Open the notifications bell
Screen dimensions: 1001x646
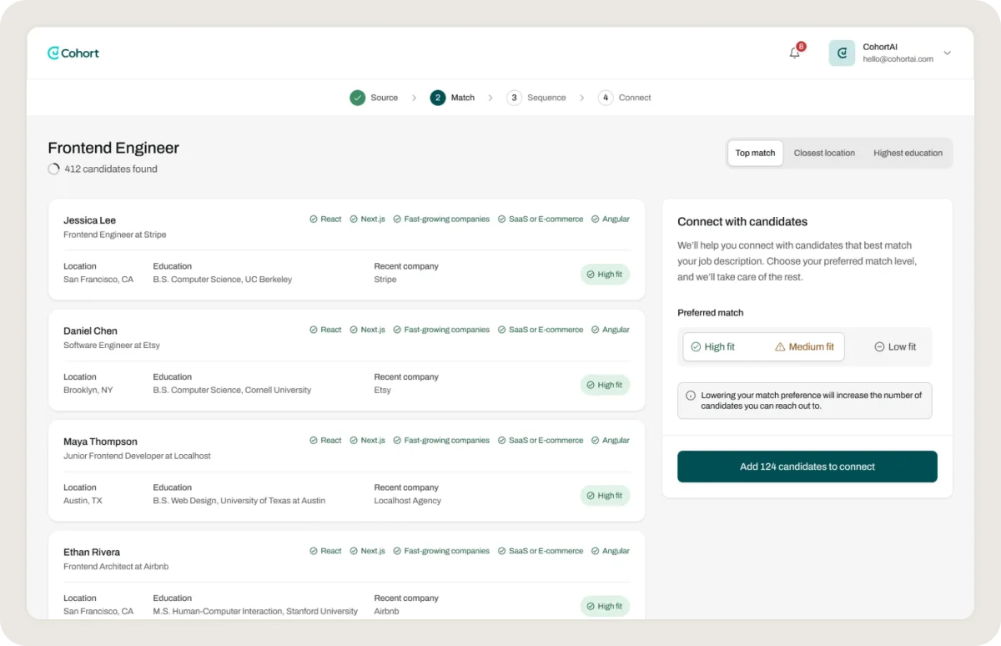795,53
